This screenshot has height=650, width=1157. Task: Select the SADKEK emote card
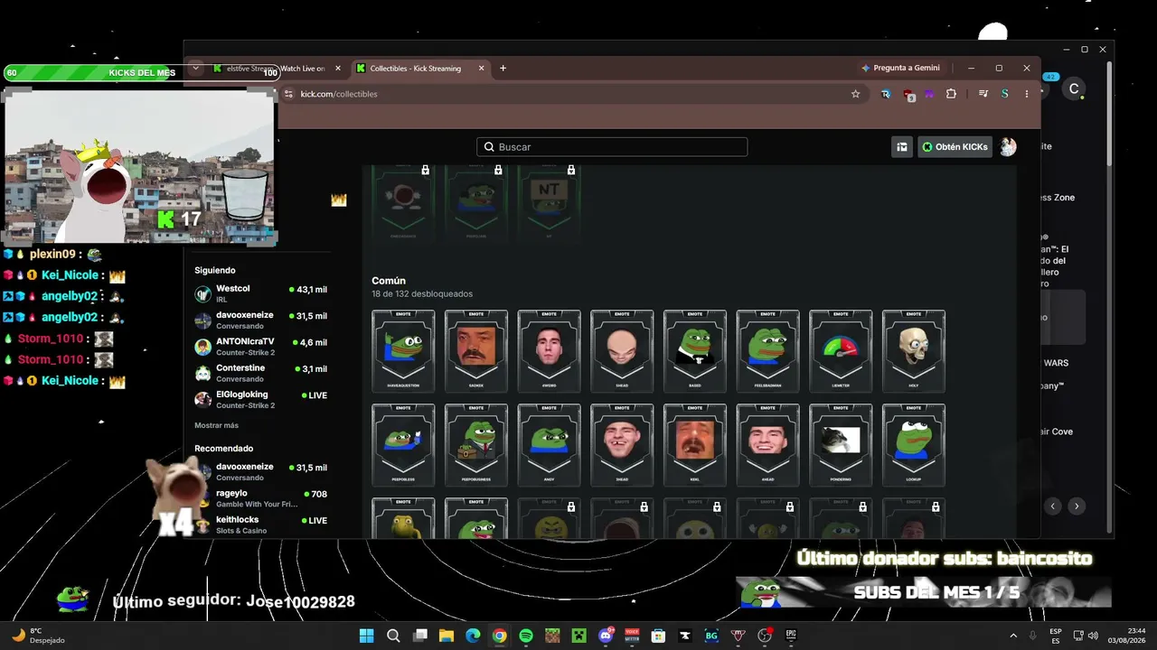pyautogui.click(x=476, y=350)
